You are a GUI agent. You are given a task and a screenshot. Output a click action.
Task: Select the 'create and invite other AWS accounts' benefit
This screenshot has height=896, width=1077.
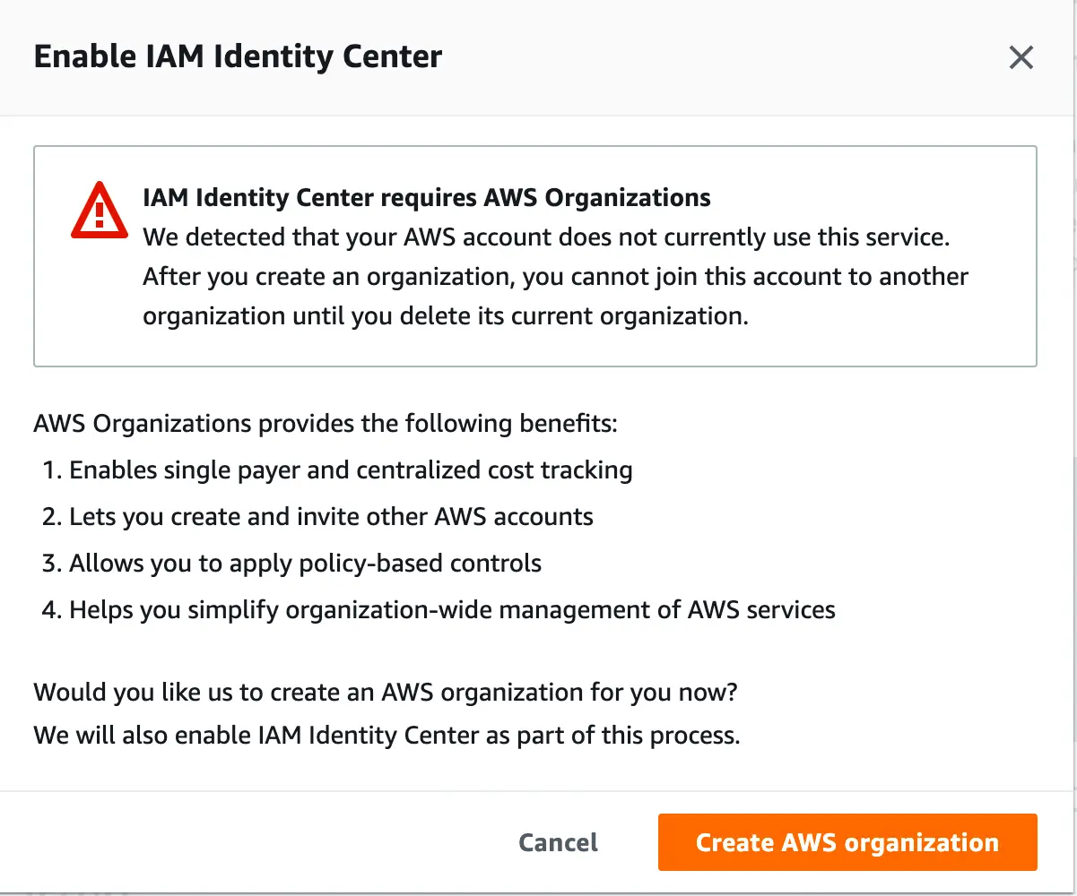(x=331, y=516)
